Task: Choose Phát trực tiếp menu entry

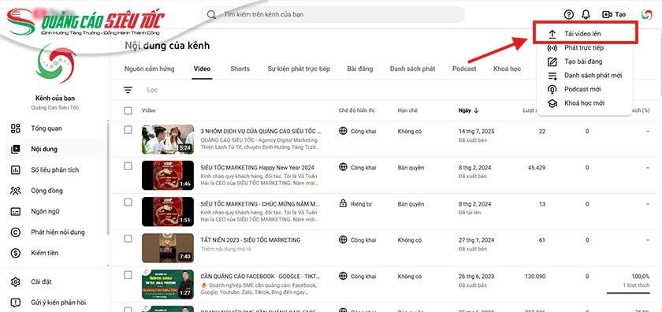Action: tap(585, 48)
